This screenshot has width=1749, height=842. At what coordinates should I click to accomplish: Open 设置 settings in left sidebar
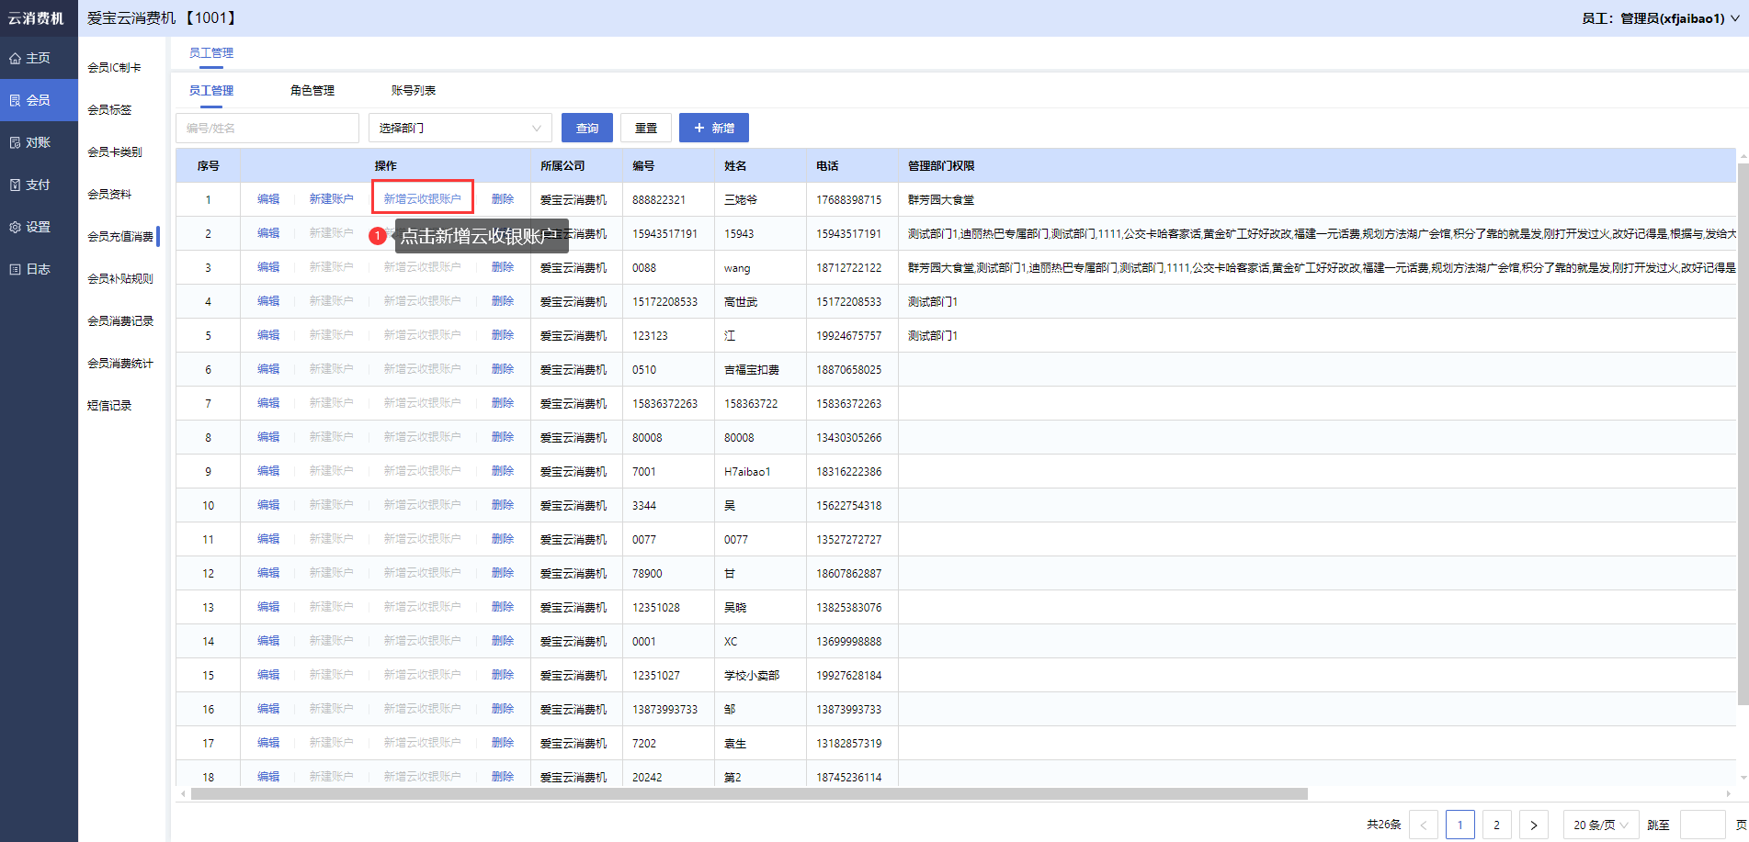pyautogui.click(x=39, y=227)
